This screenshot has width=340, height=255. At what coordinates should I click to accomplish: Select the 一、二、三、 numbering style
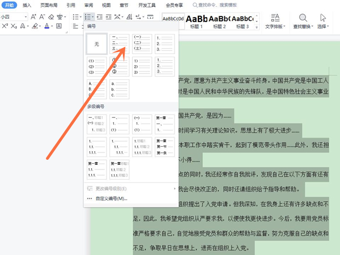pyautogui.click(x=120, y=44)
